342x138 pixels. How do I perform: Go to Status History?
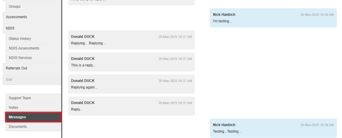(34, 39)
